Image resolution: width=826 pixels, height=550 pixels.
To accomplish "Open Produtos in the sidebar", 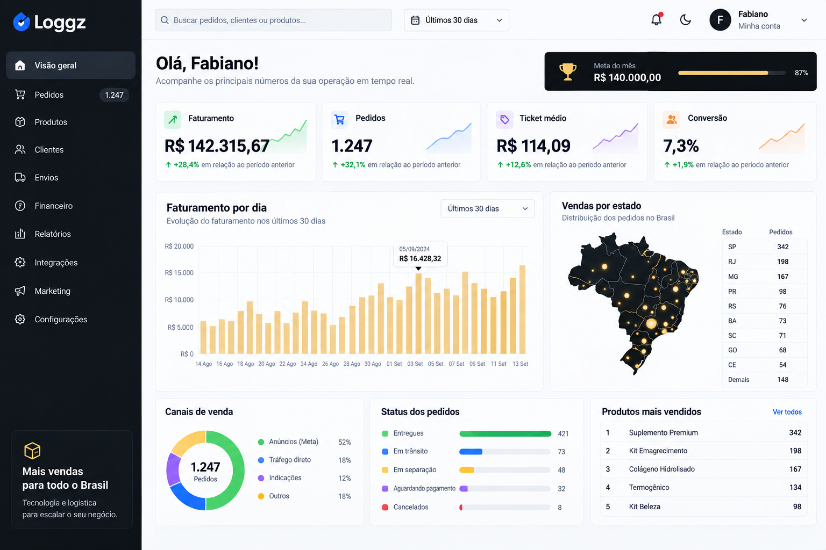I will (x=70, y=122).
